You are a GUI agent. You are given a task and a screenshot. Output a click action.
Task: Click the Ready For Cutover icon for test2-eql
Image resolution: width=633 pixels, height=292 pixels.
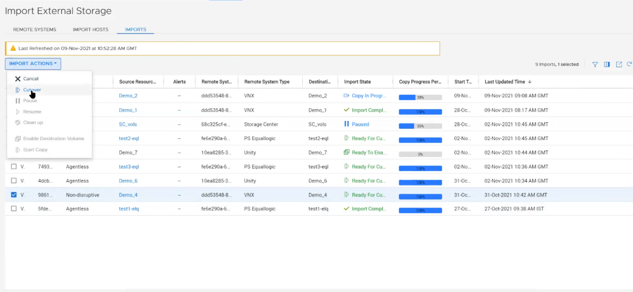(346, 138)
